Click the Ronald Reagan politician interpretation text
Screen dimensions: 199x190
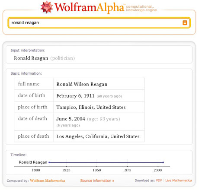[44, 58]
